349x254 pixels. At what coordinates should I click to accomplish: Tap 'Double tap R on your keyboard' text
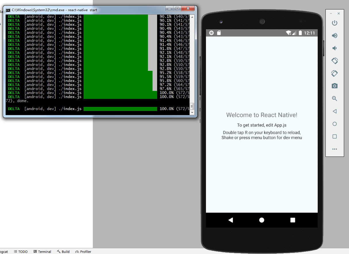(262, 132)
